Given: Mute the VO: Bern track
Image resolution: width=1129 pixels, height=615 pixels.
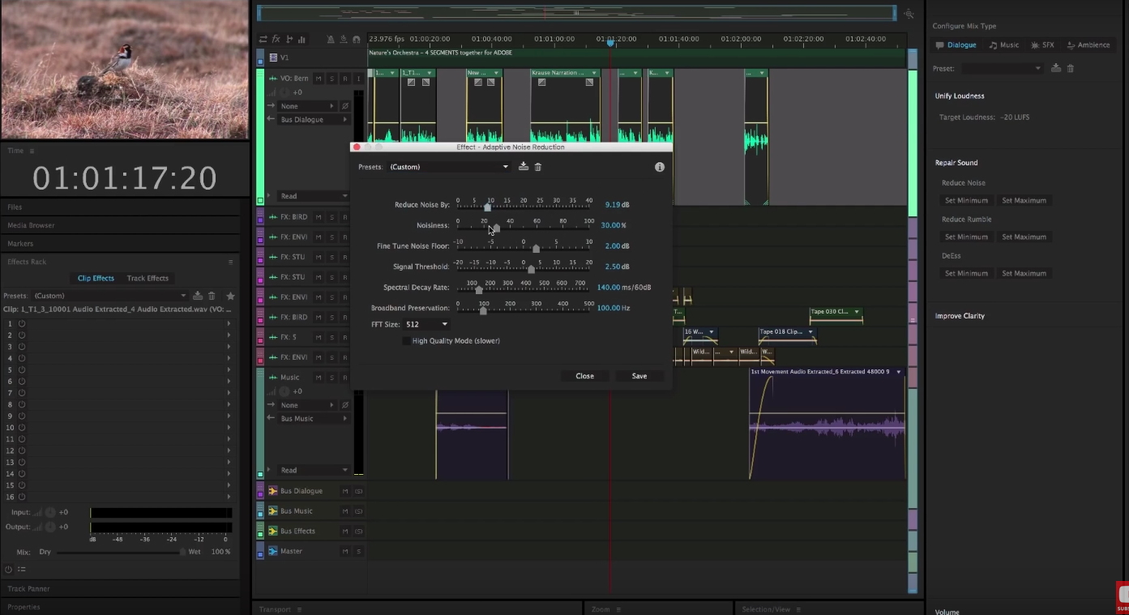Looking at the screenshot, I should tap(319, 79).
